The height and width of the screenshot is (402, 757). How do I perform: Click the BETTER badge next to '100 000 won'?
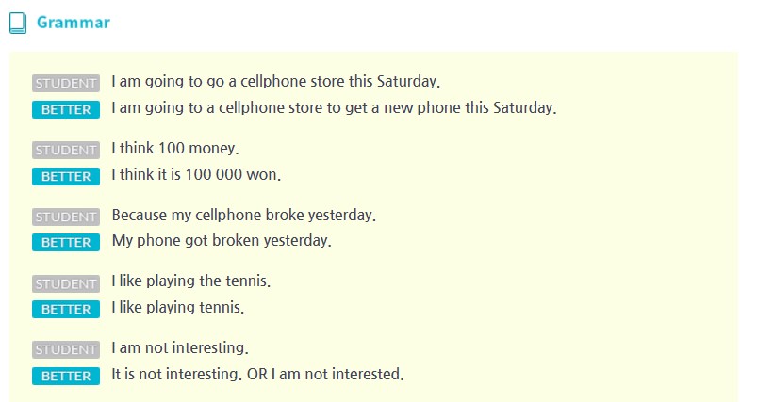pos(66,176)
